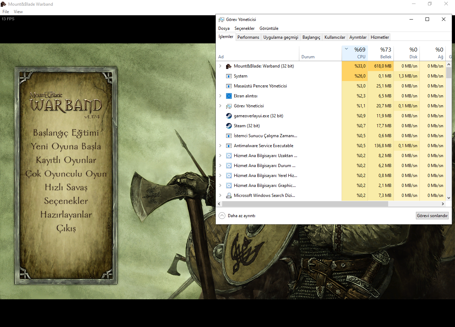Expand the Ekran alıntısı process group
The width and height of the screenshot is (455, 327).
point(220,96)
